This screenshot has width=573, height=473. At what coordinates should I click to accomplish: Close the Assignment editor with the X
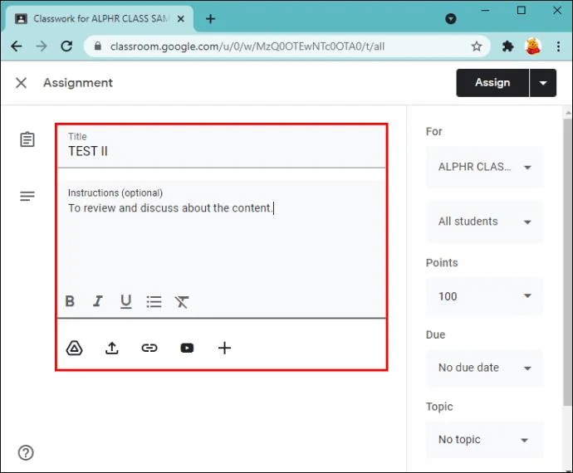click(x=22, y=83)
